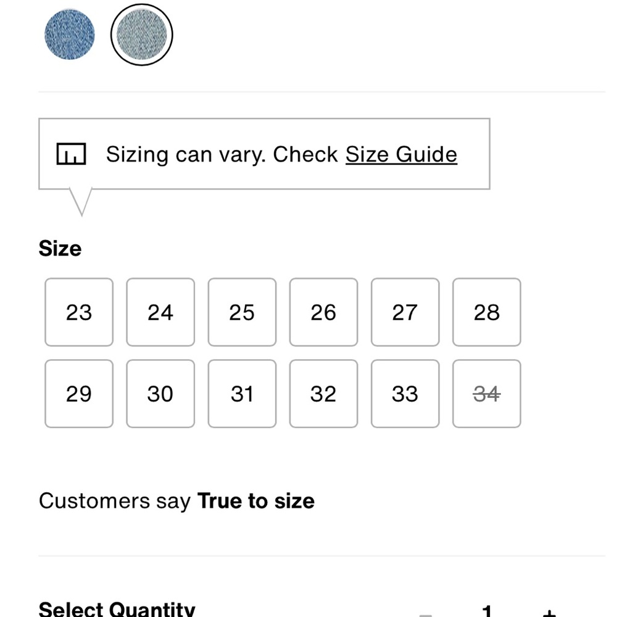Pick size 27 option

405,312
